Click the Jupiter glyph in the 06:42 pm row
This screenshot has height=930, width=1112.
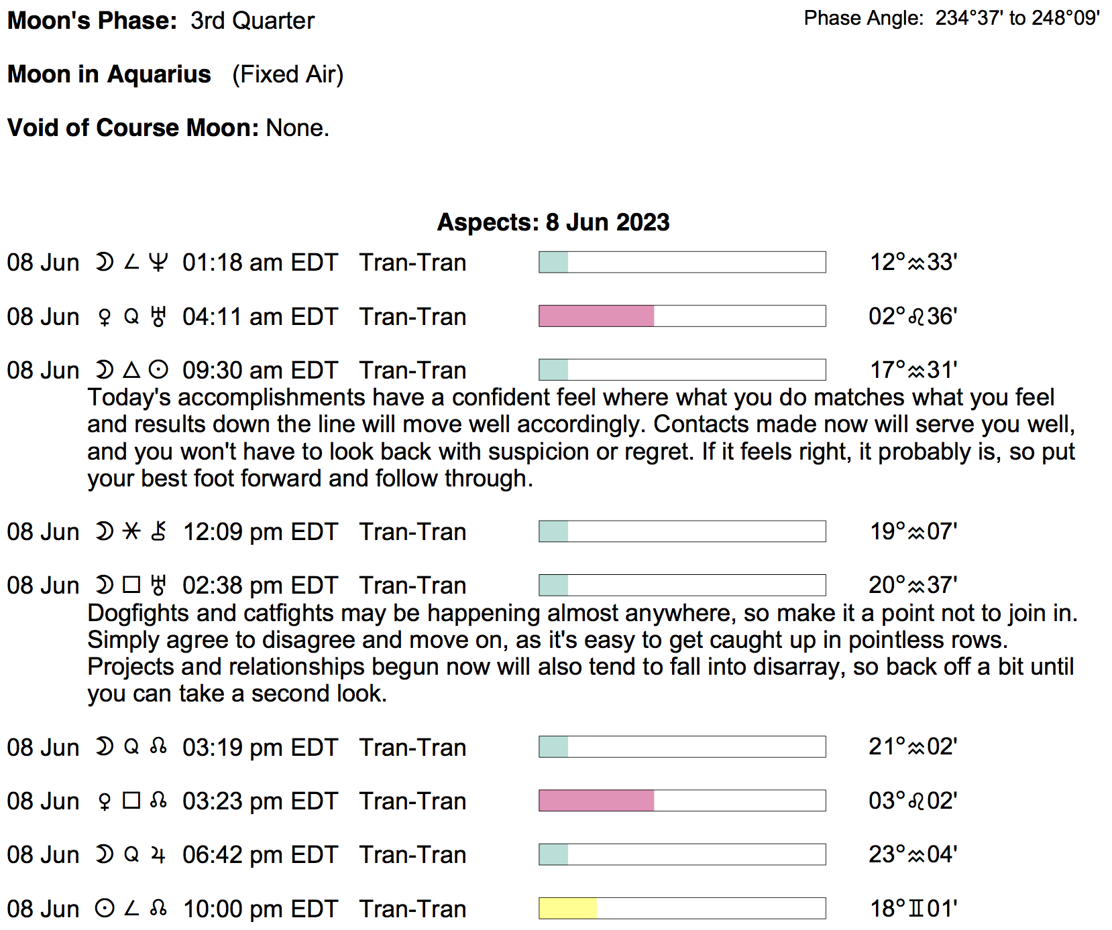(x=158, y=854)
